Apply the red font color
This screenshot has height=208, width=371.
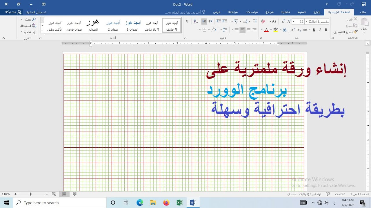tap(266, 30)
